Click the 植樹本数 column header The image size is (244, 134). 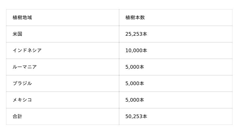click(x=135, y=18)
